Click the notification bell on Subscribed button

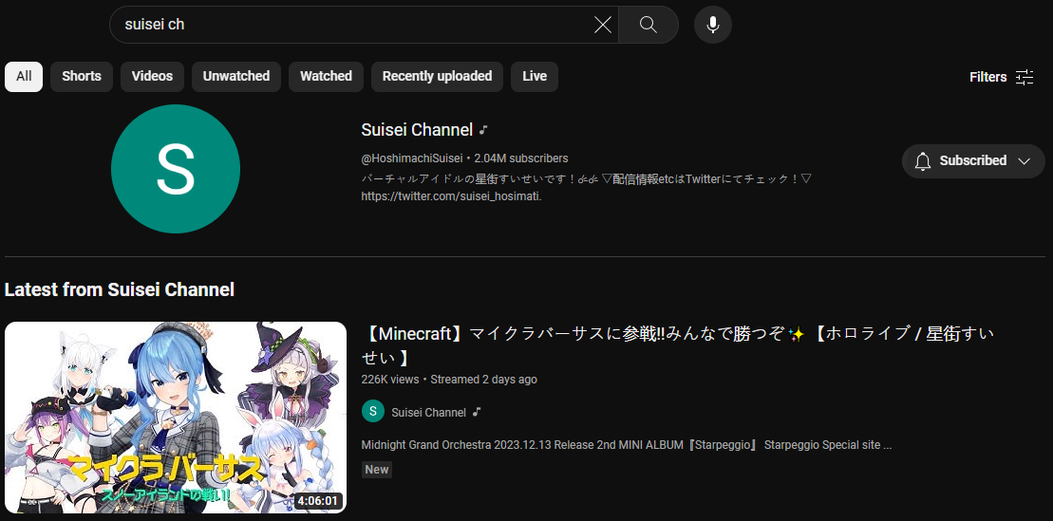[x=923, y=161]
